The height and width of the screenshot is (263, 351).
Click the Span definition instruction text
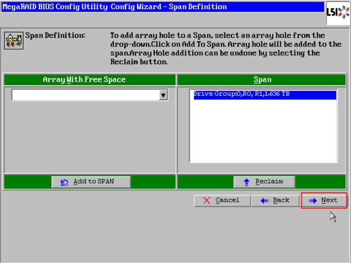point(225,49)
